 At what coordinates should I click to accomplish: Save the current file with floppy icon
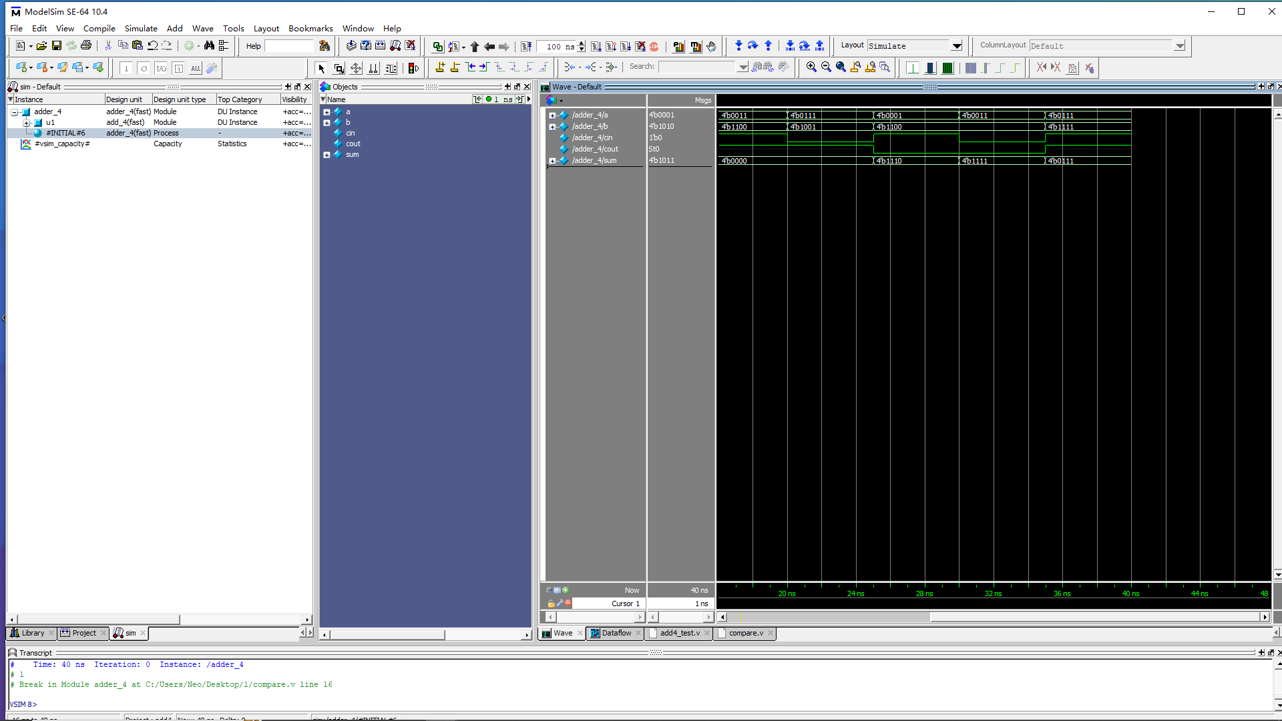pyautogui.click(x=57, y=46)
